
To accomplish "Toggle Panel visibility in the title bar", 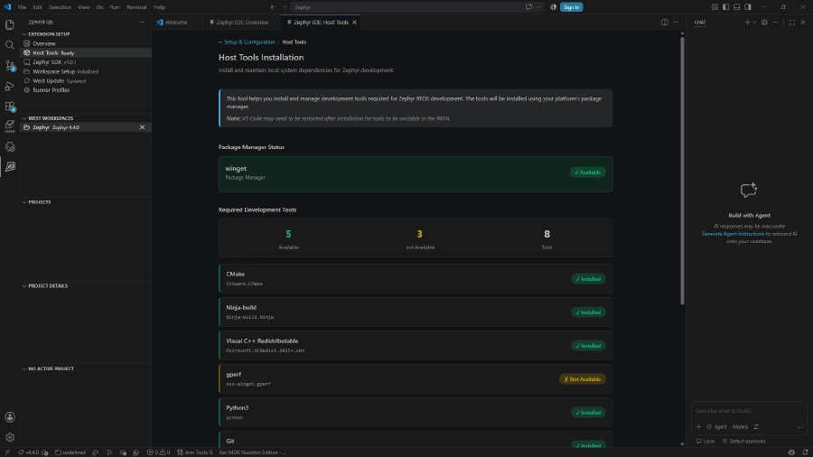I will click(x=736, y=7).
